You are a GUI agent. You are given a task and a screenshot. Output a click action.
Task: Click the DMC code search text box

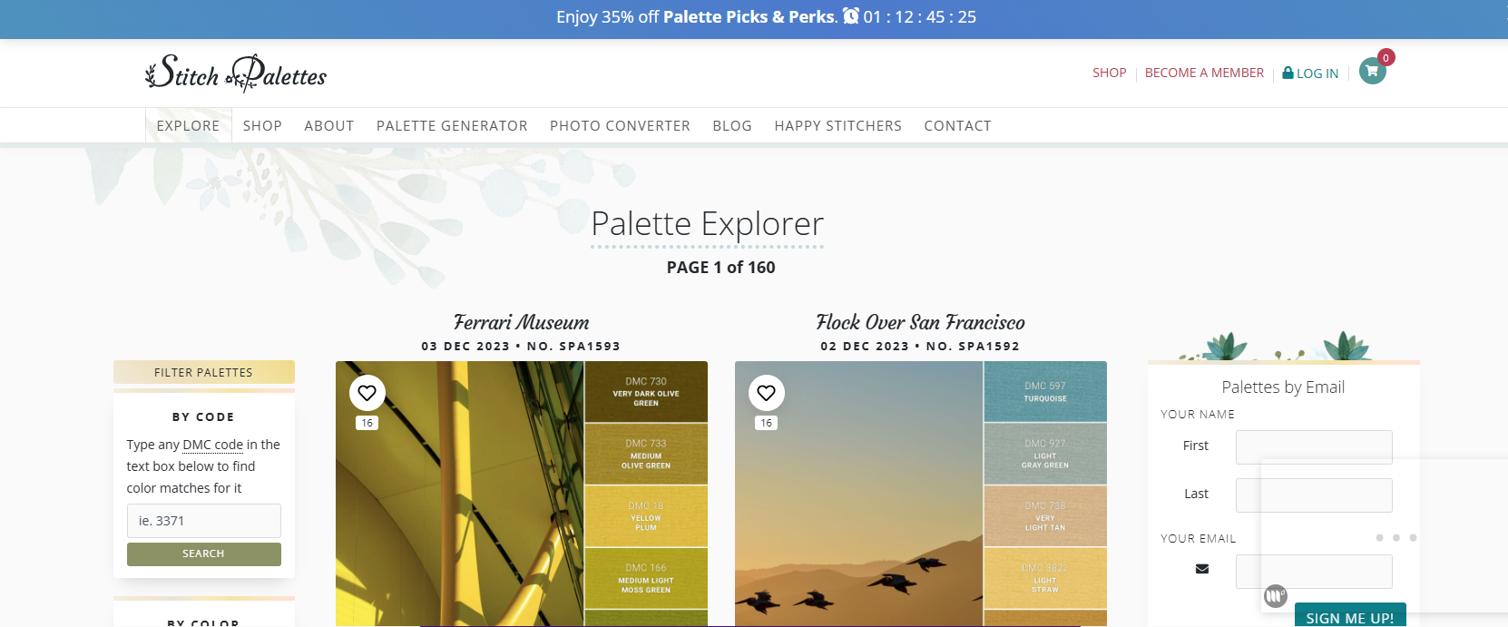[204, 521]
